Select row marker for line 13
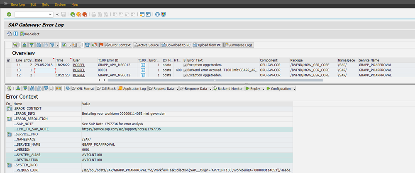The width and height of the screenshot is (415, 173). pos(8,70)
